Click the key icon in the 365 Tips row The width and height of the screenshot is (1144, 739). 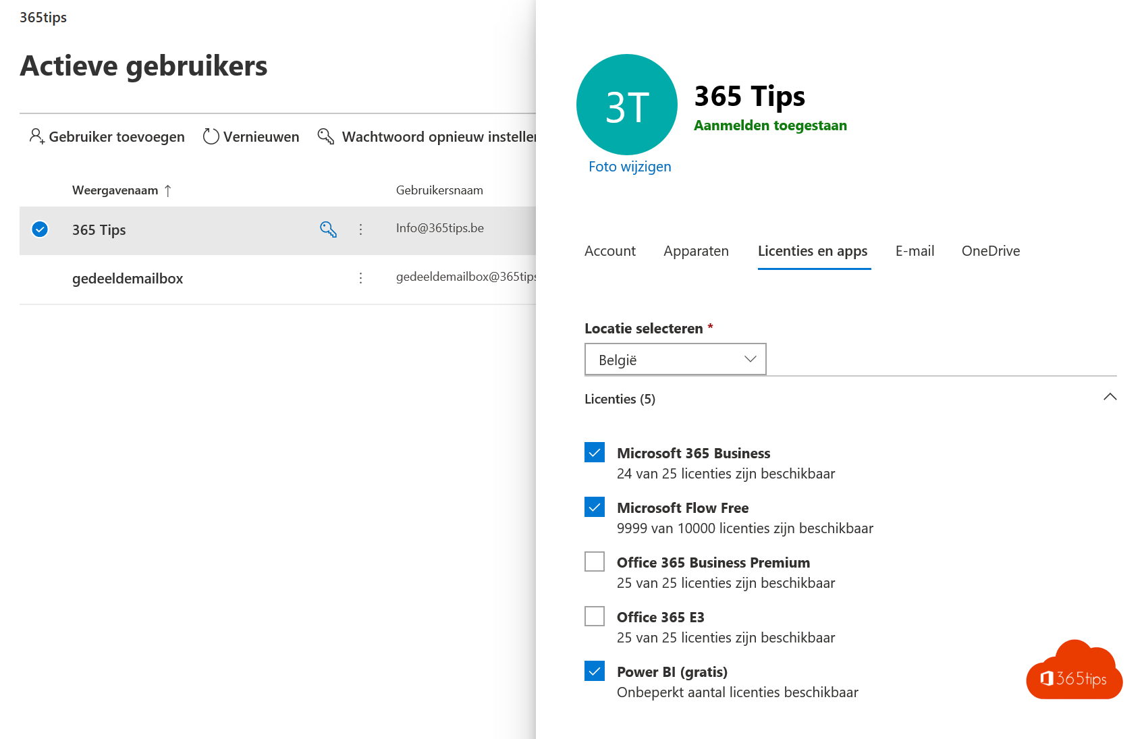[x=328, y=229]
